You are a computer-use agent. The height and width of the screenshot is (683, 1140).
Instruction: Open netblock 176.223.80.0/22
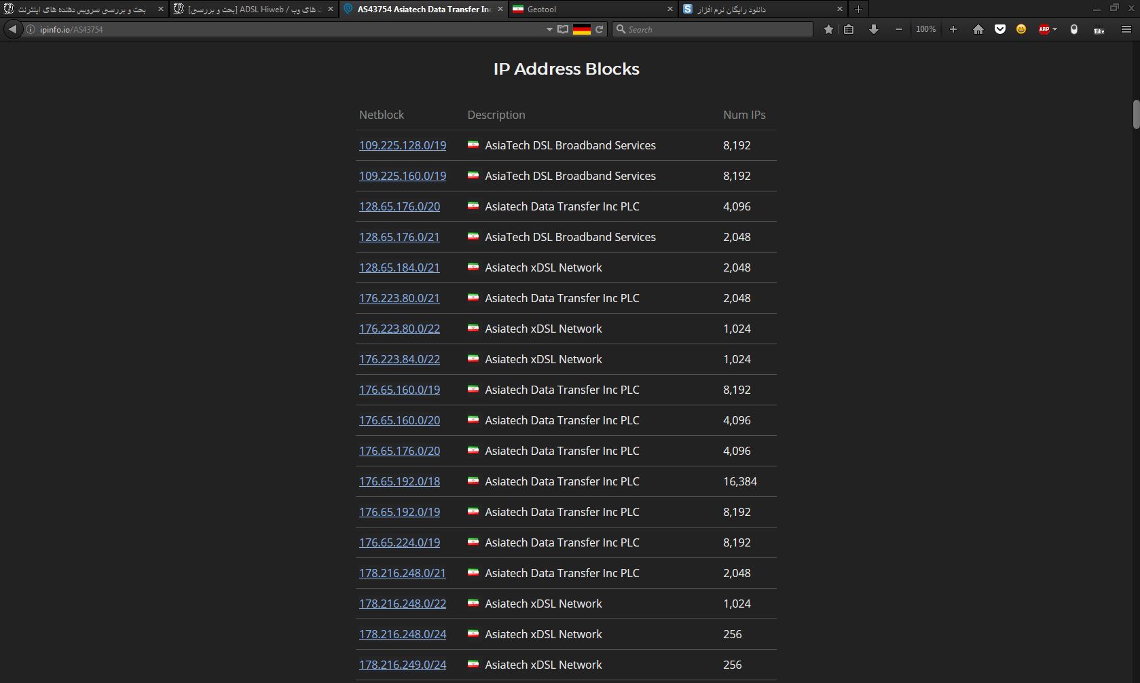(x=399, y=329)
